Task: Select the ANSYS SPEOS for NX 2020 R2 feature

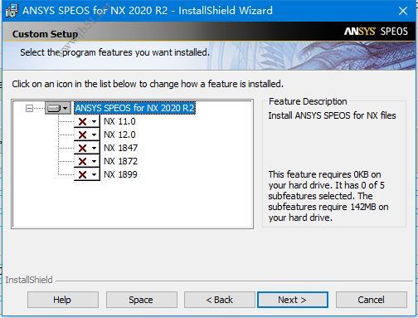Action: [x=134, y=108]
